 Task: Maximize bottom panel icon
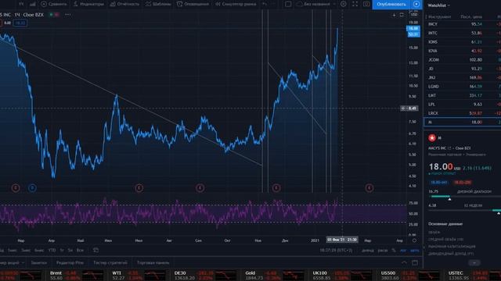point(415,263)
